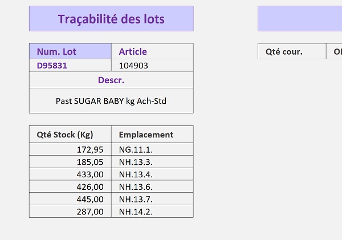This screenshot has height=240, width=342.
Task: Select lot number D95831 field
Action: 70,65
